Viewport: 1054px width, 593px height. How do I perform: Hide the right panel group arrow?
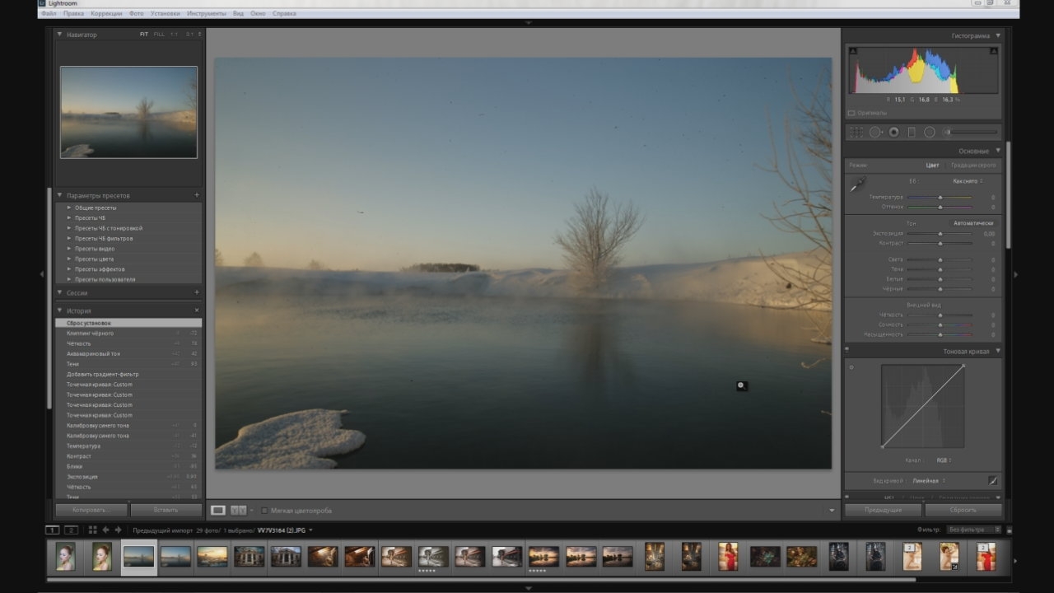tap(1014, 274)
